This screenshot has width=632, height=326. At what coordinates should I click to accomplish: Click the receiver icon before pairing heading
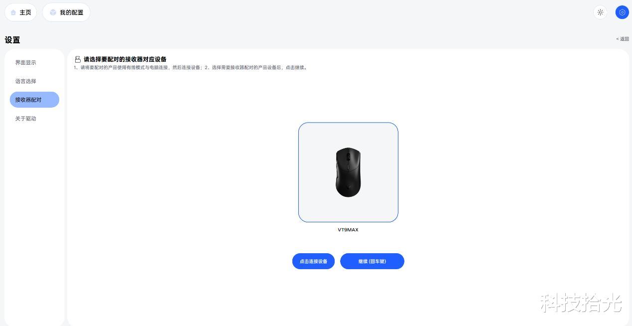pos(78,59)
